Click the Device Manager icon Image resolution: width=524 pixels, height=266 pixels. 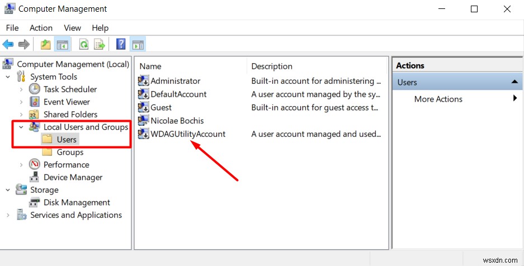coord(35,177)
